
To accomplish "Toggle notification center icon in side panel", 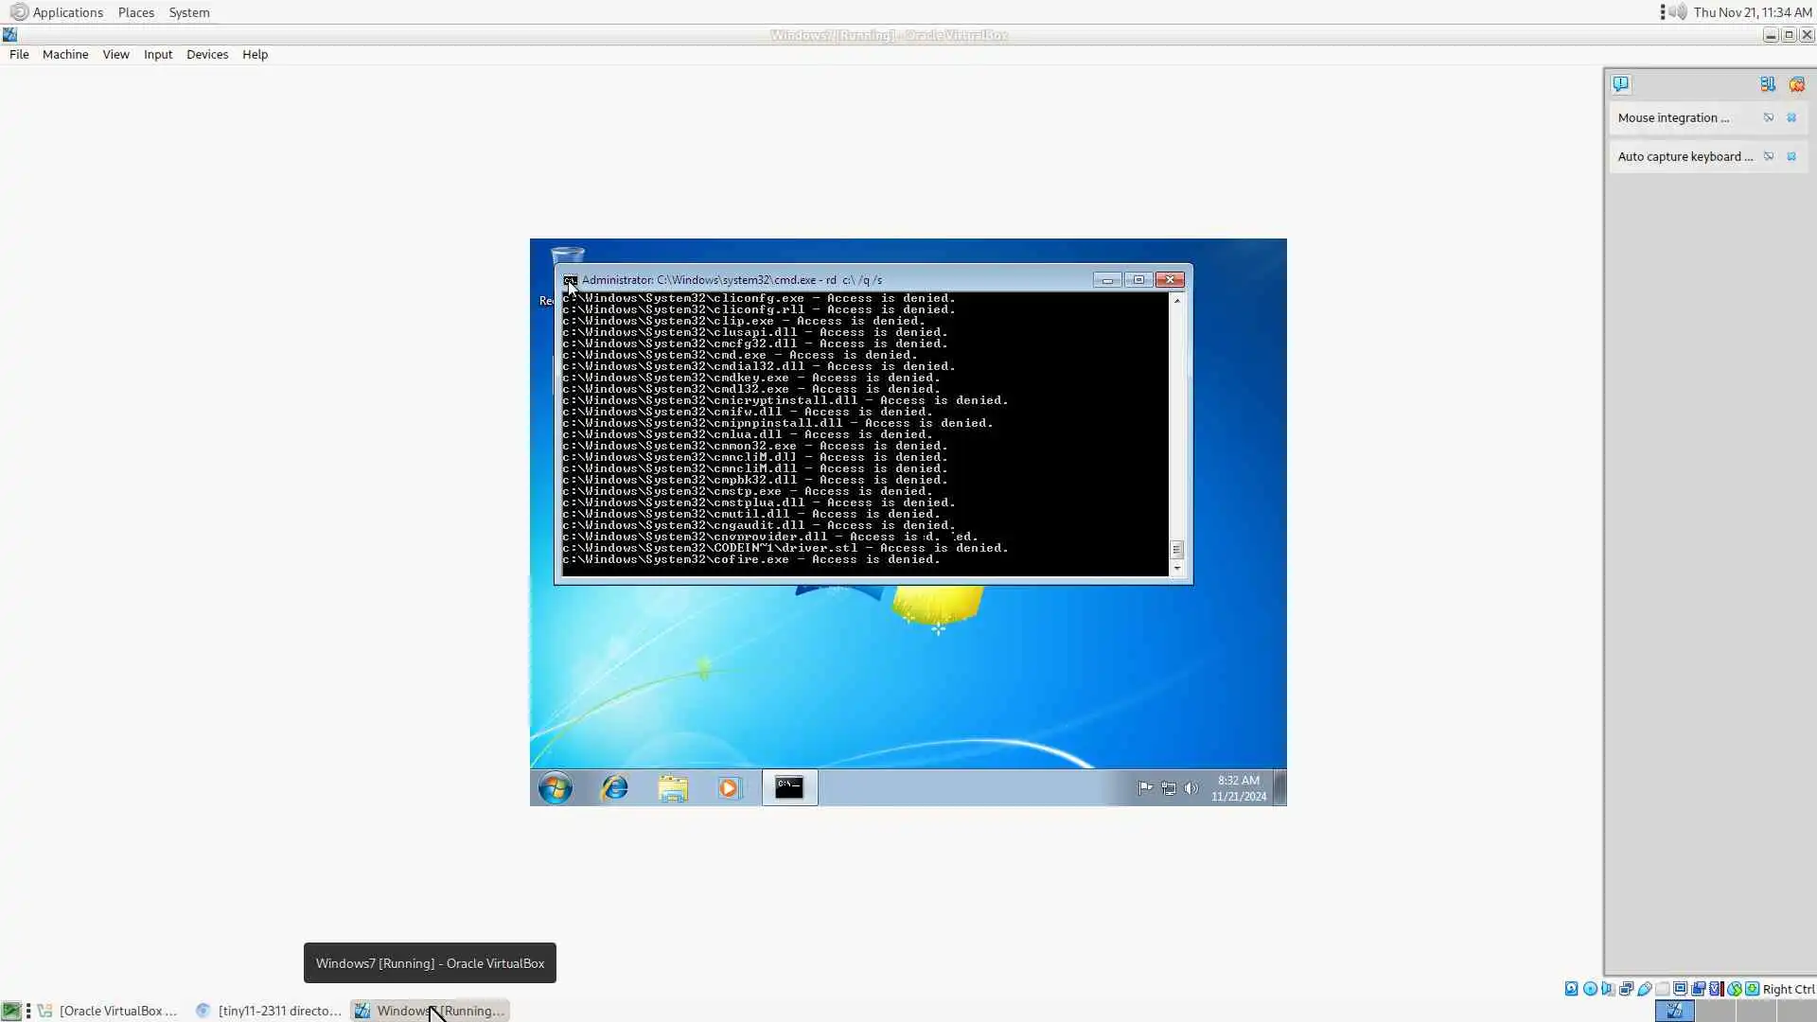I will coord(1621,84).
